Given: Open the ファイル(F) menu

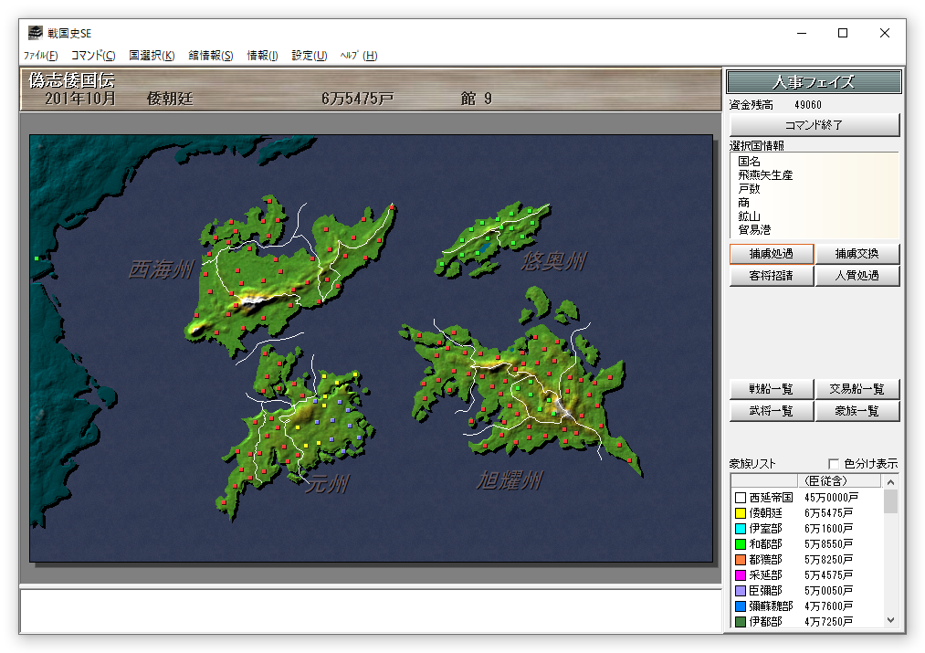Looking at the screenshot, I should click(x=40, y=56).
